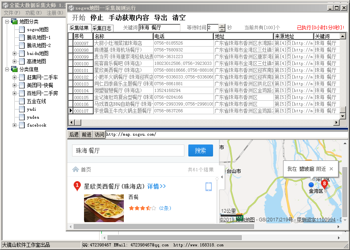Screen dimensions: 350x250
Task: Click the blue location dot on map
Action: click(311, 185)
